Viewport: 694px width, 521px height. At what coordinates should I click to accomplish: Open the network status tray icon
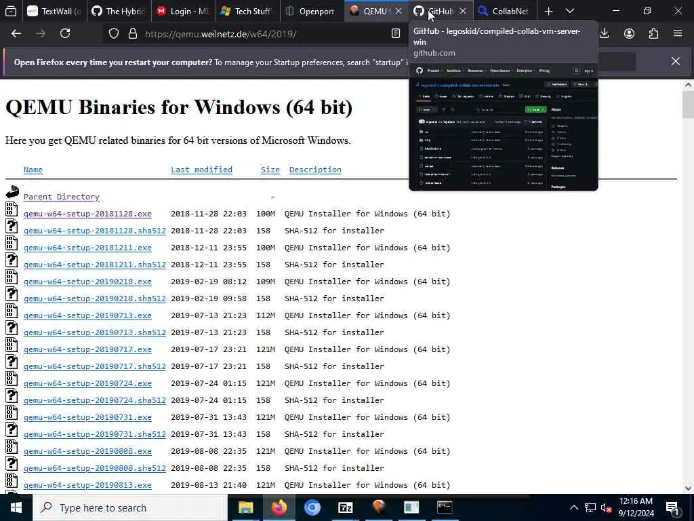click(x=590, y=507)
